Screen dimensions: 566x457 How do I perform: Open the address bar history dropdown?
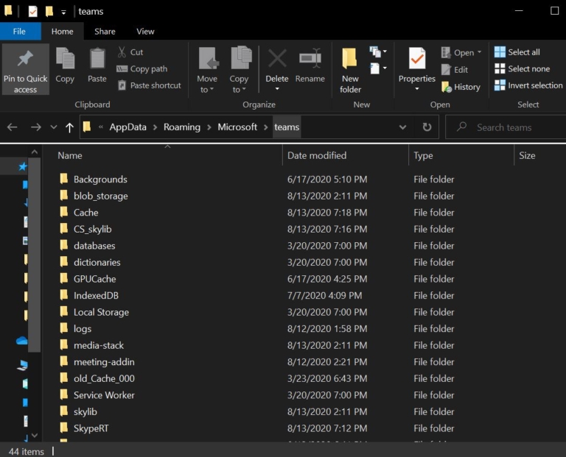coord(402,127)
